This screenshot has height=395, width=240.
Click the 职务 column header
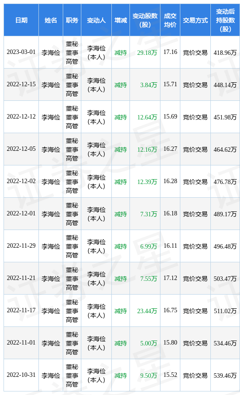72,20
